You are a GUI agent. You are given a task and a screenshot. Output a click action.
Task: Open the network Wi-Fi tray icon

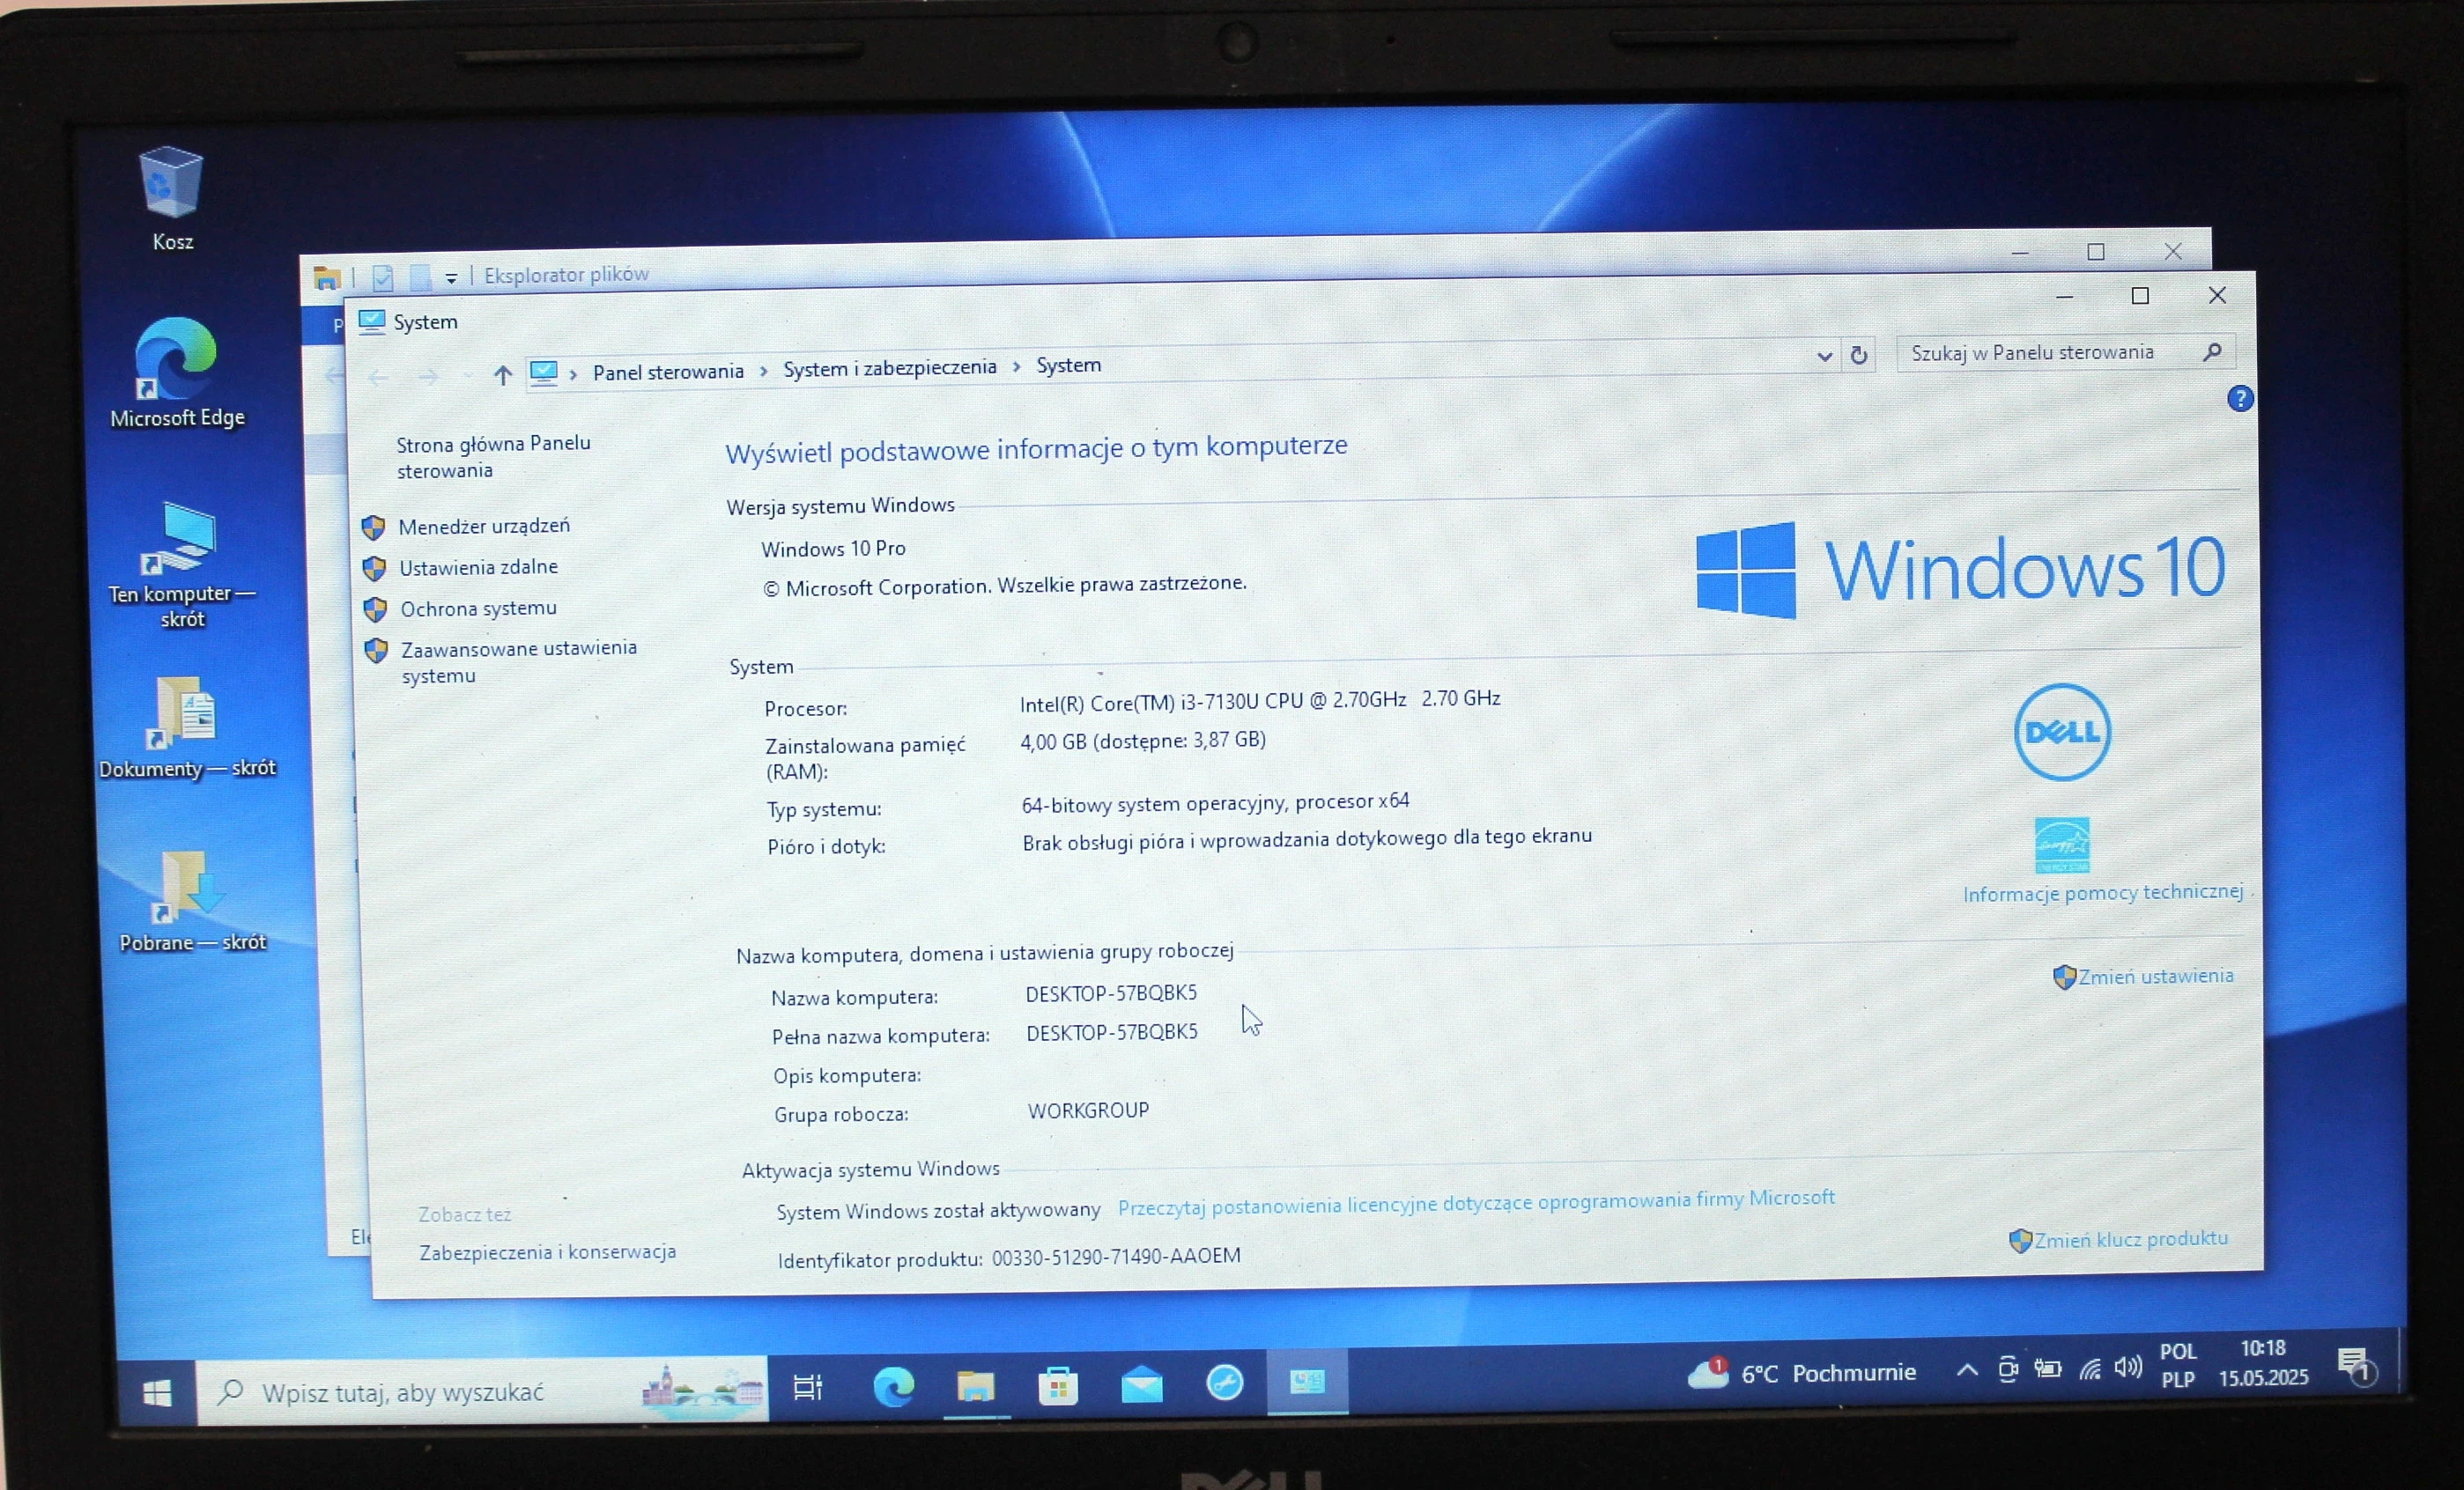coord(2089,1369)
